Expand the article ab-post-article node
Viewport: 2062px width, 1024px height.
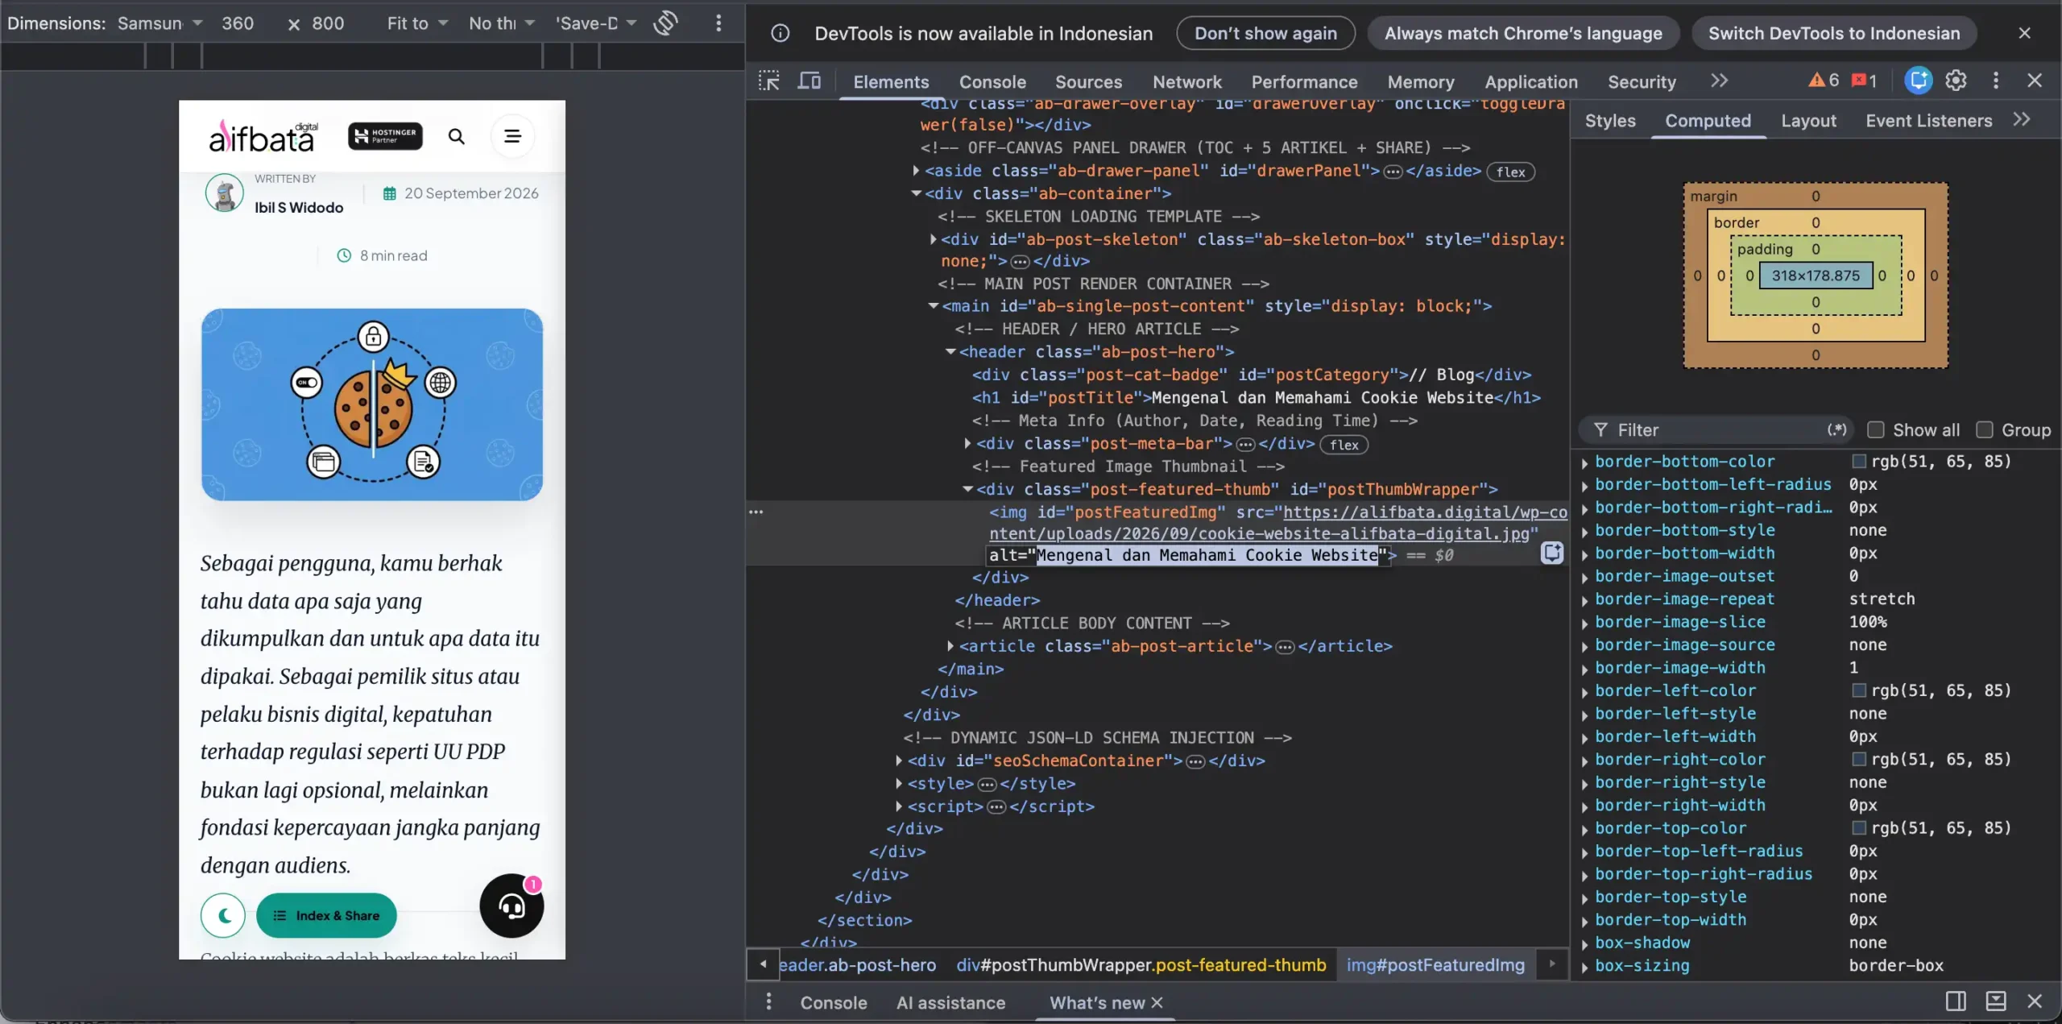click(x=950, y=646)
